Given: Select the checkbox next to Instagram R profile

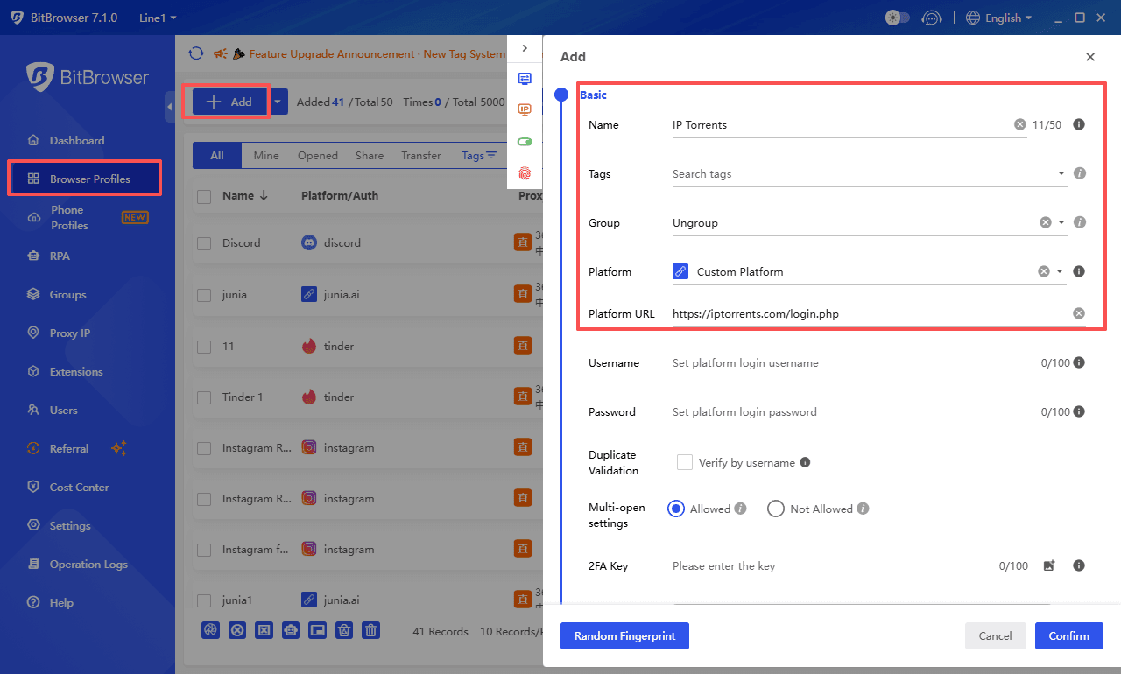Looking at the screenshot, I should coord(204,447).
